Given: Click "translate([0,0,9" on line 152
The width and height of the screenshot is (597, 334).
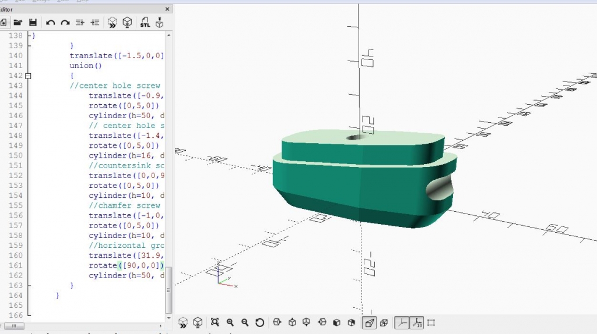Looking at the screenshot, I should point(127,175).
